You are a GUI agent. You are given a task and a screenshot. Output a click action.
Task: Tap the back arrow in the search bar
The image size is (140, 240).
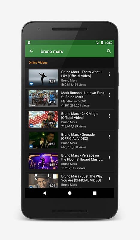pos(31,51)
